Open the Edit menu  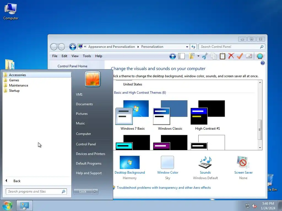point(64,56)
